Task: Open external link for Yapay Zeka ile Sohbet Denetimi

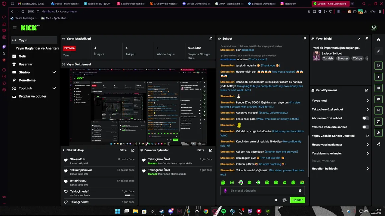Action: tap(368, 136)
